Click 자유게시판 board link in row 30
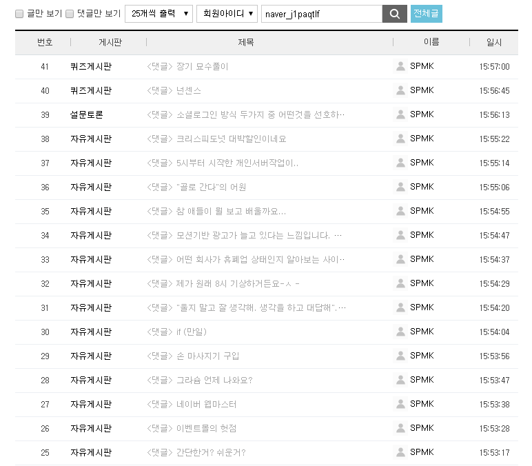 point(91,332)
